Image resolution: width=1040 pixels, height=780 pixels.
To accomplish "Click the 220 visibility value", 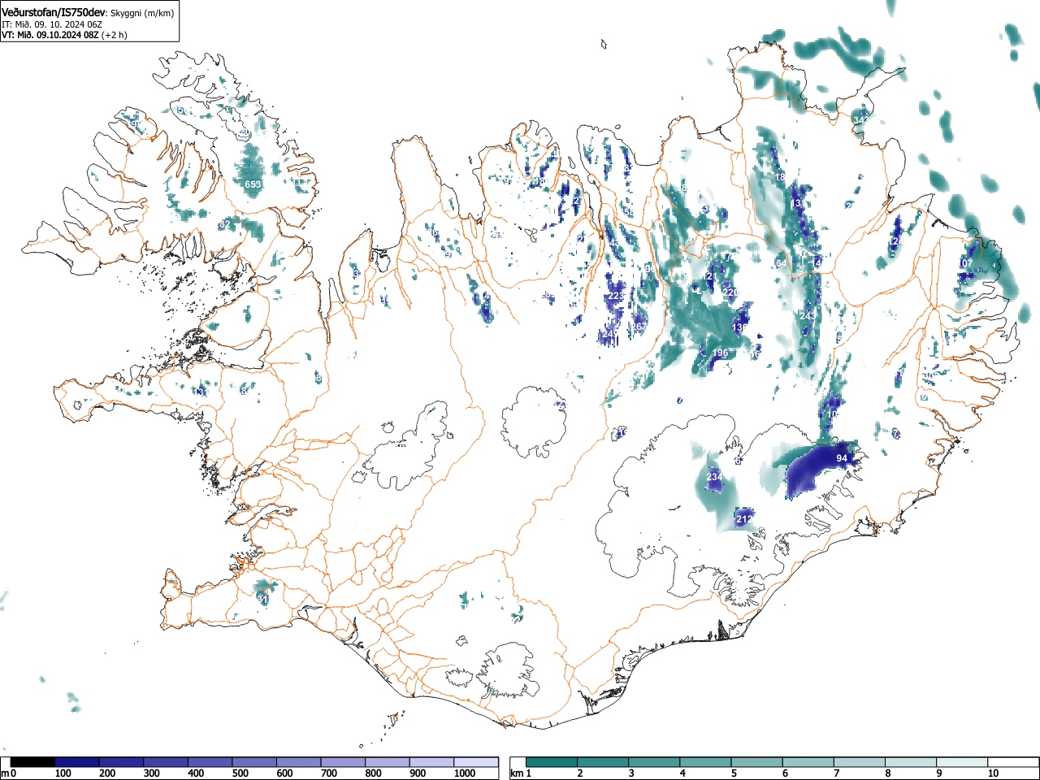I will click(x=730, y=292).
